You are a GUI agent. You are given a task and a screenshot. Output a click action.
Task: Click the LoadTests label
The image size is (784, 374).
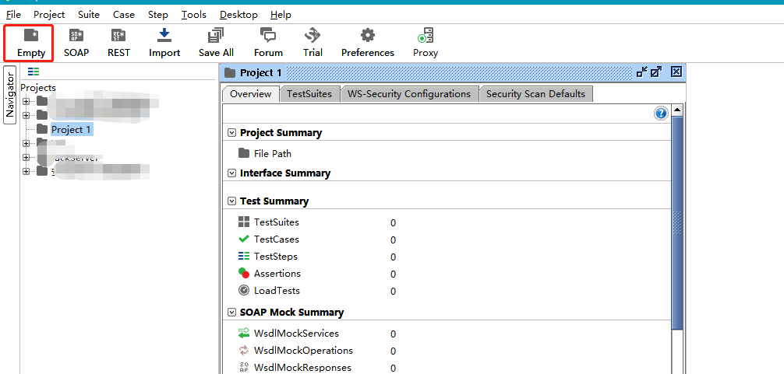pyautogui.click(x=277, y=290)
